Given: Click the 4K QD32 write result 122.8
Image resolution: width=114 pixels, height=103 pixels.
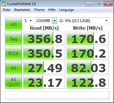Looking at the screenshot, I should [88, 82].
